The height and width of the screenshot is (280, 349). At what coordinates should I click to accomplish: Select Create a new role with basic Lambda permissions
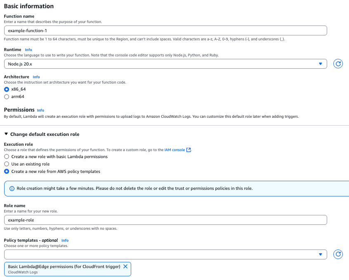[7, 157]
